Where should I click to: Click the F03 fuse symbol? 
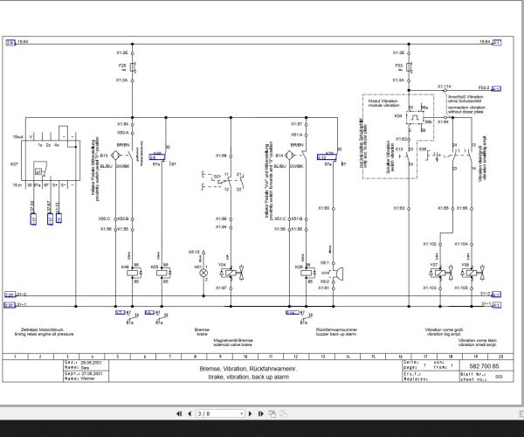pos(409,67)
